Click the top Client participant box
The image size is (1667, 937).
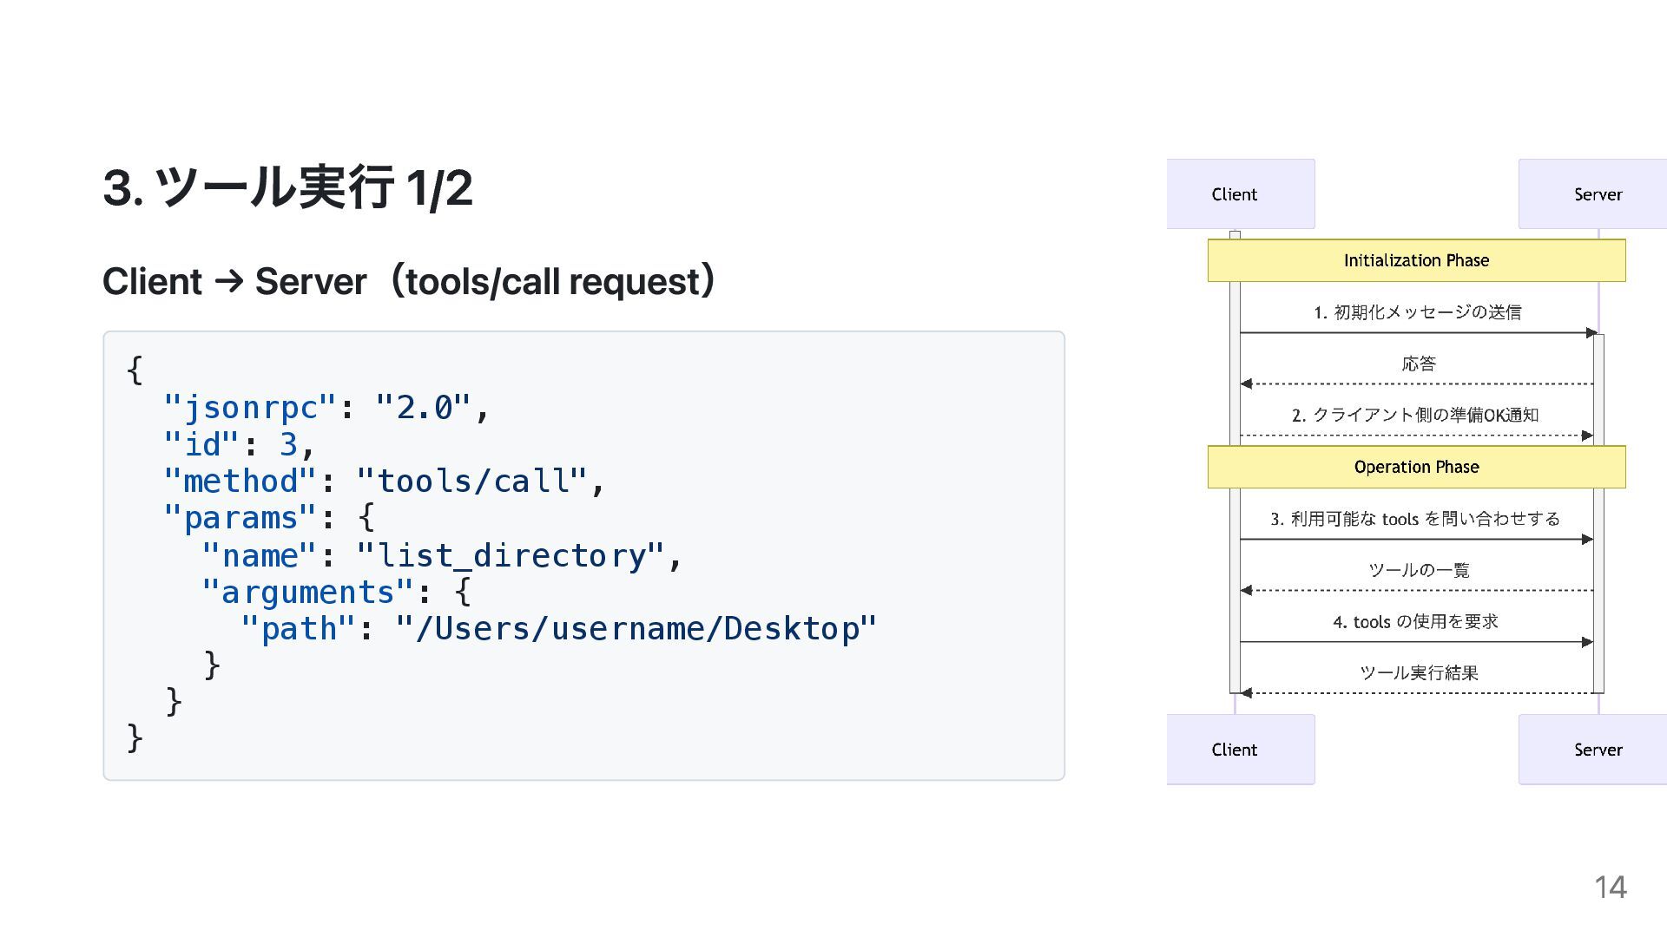click(1239, 194)
